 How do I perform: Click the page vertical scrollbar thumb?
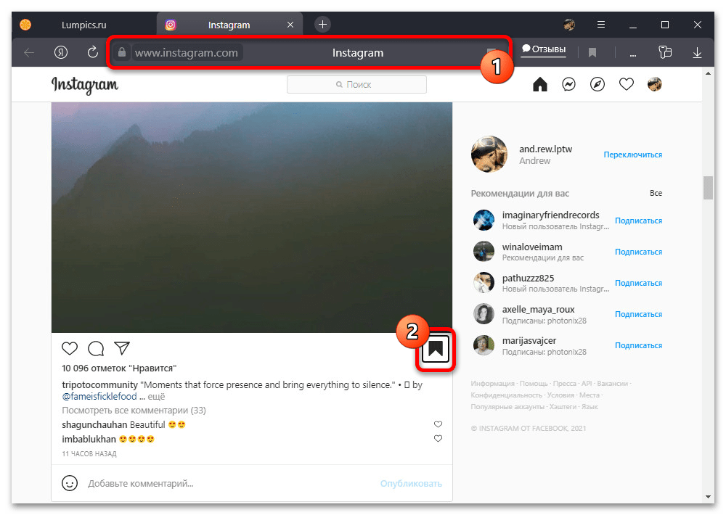click(708, 187)
